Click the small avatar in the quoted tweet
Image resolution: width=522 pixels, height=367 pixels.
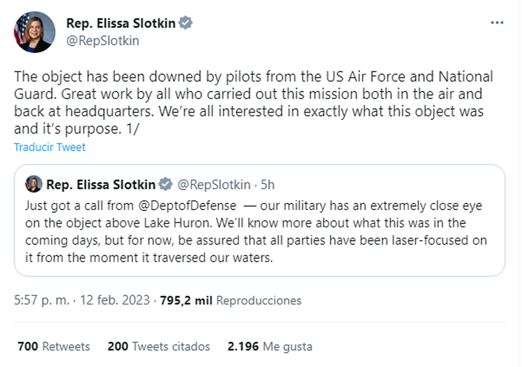point(33,185)
